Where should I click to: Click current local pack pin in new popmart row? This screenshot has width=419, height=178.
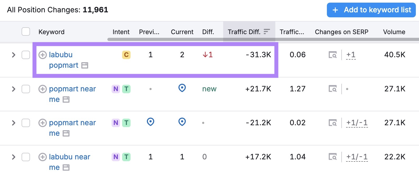click(x=182, y=88)
